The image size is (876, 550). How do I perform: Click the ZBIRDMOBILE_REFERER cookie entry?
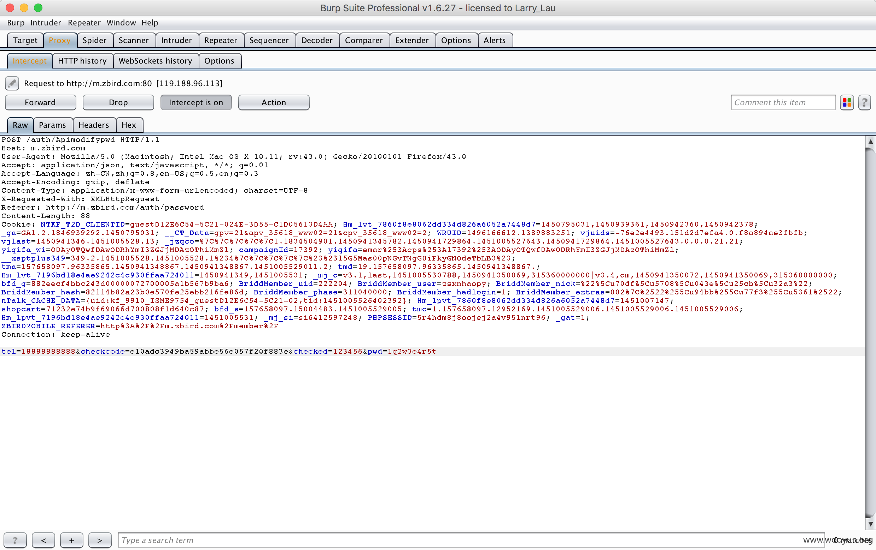pyautogui.click(x=140, y=326)
